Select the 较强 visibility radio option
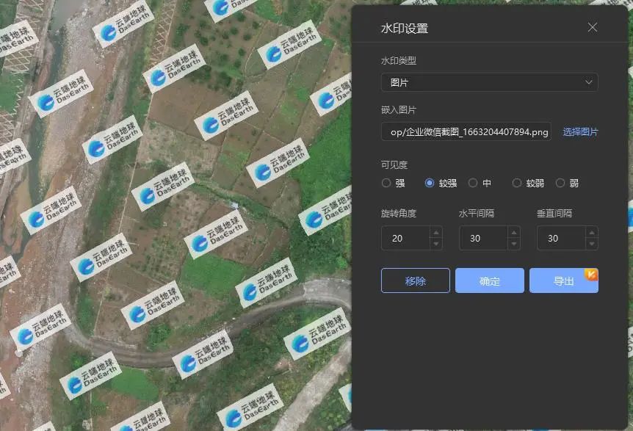The height and width of the screenshot is (431, 633). pyautogui.click(x=430, y=184)
